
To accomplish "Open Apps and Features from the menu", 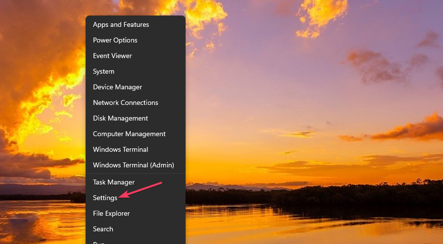I will point(121,24).
